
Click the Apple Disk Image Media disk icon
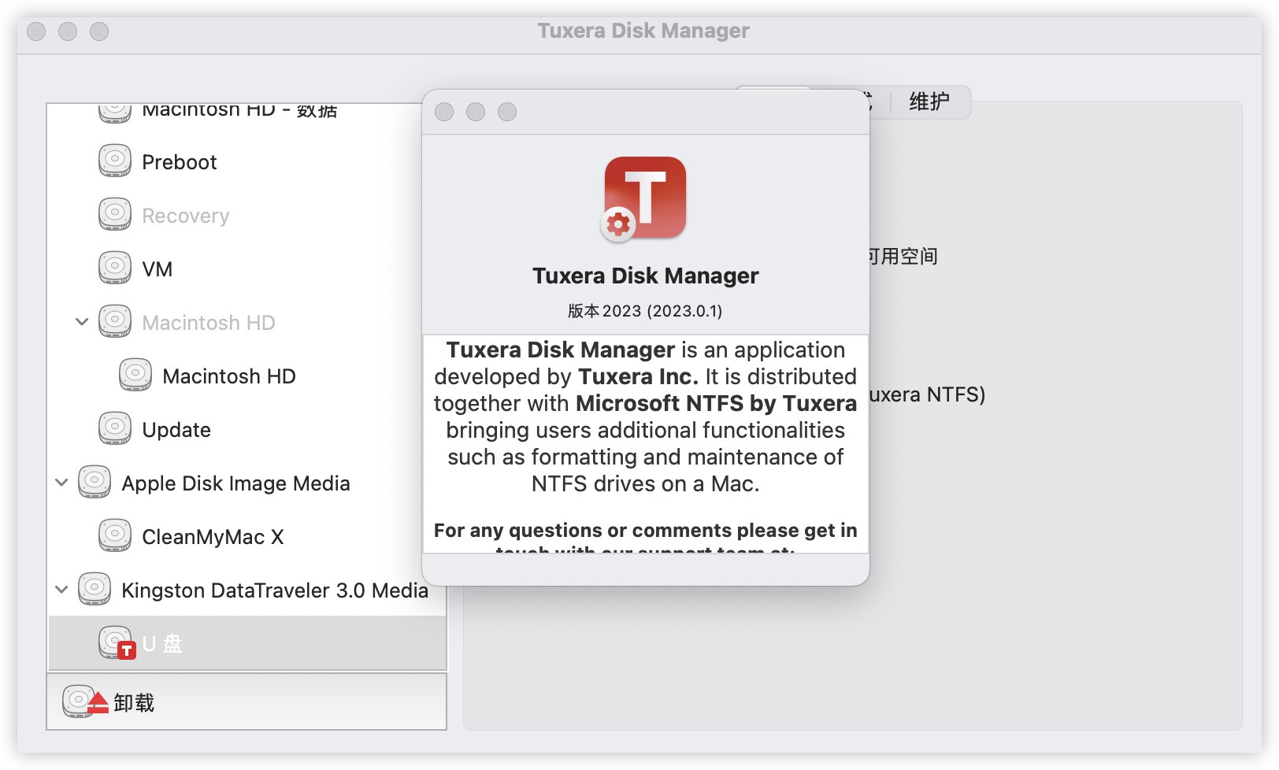coord(95,481)
